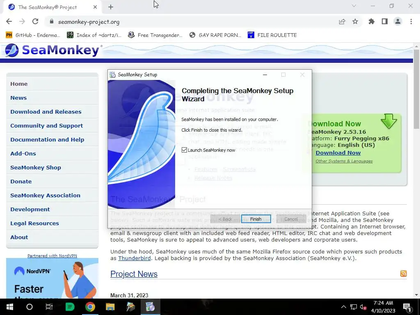Screen dimensions: 420x315
Task: Open Other Systems & Languages link
Action: tap(344, 161)
